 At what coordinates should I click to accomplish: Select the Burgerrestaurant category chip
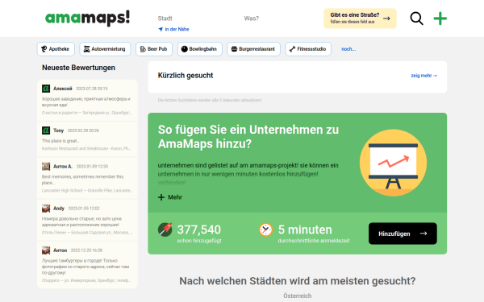tap(254, 49)
